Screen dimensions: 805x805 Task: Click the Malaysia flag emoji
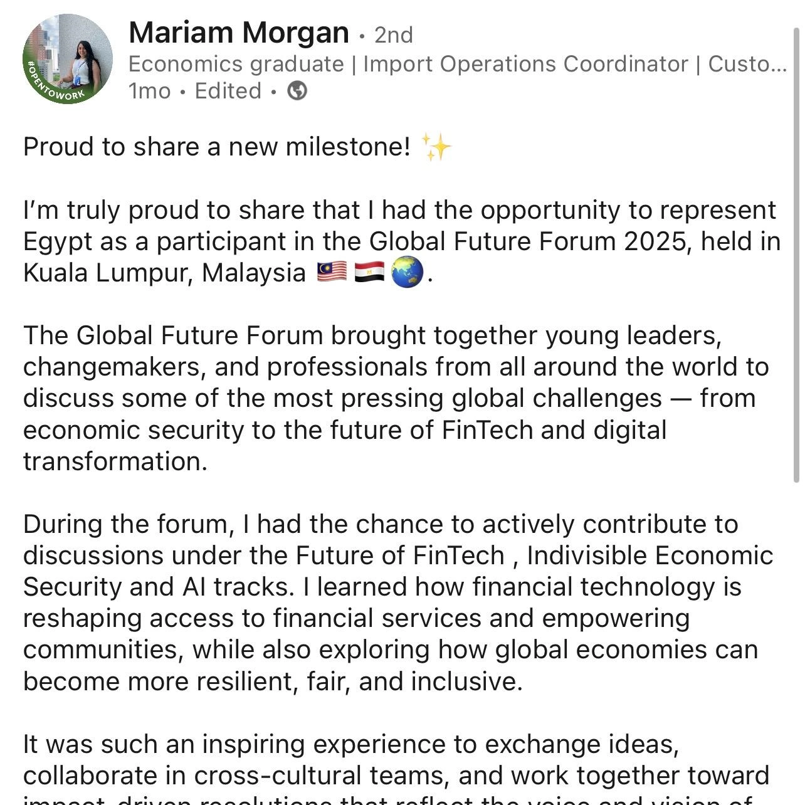coord(330,272)
